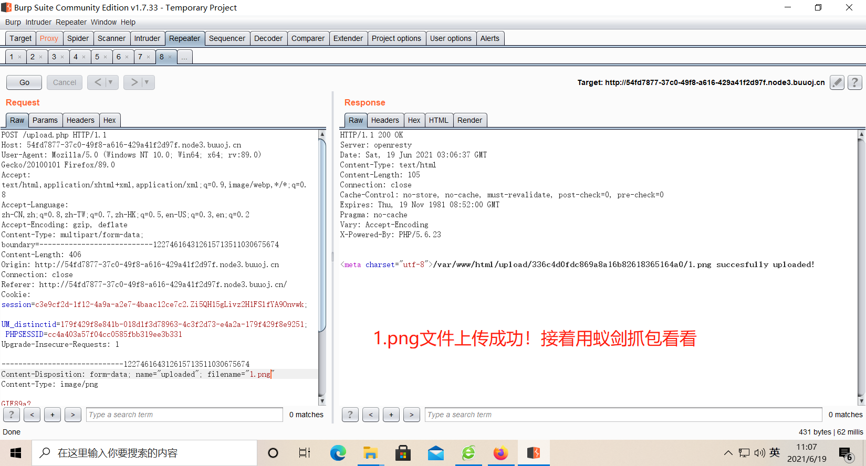Show hidden system tray icons
The image size is (866, 466).
pyautogui.click(x=728, y=453)
